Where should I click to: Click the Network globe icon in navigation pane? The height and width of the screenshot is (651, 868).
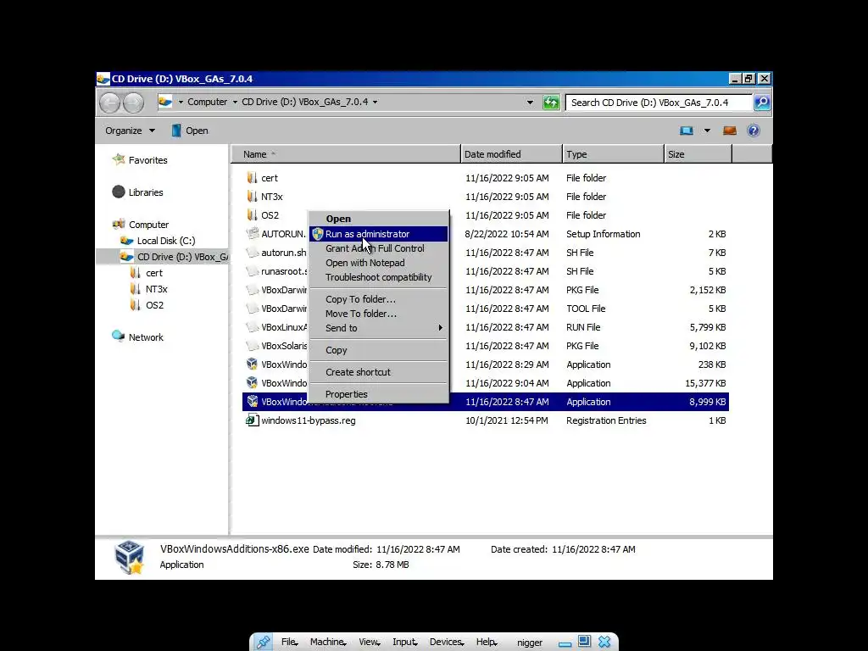click(118, 336)
